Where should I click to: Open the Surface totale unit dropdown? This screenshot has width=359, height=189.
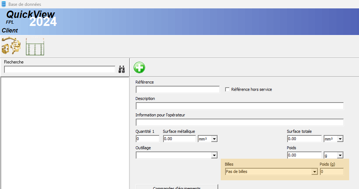(x=340, y=139)
